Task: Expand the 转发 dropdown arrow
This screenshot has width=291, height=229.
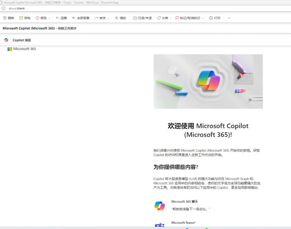Action: (109, 18)
